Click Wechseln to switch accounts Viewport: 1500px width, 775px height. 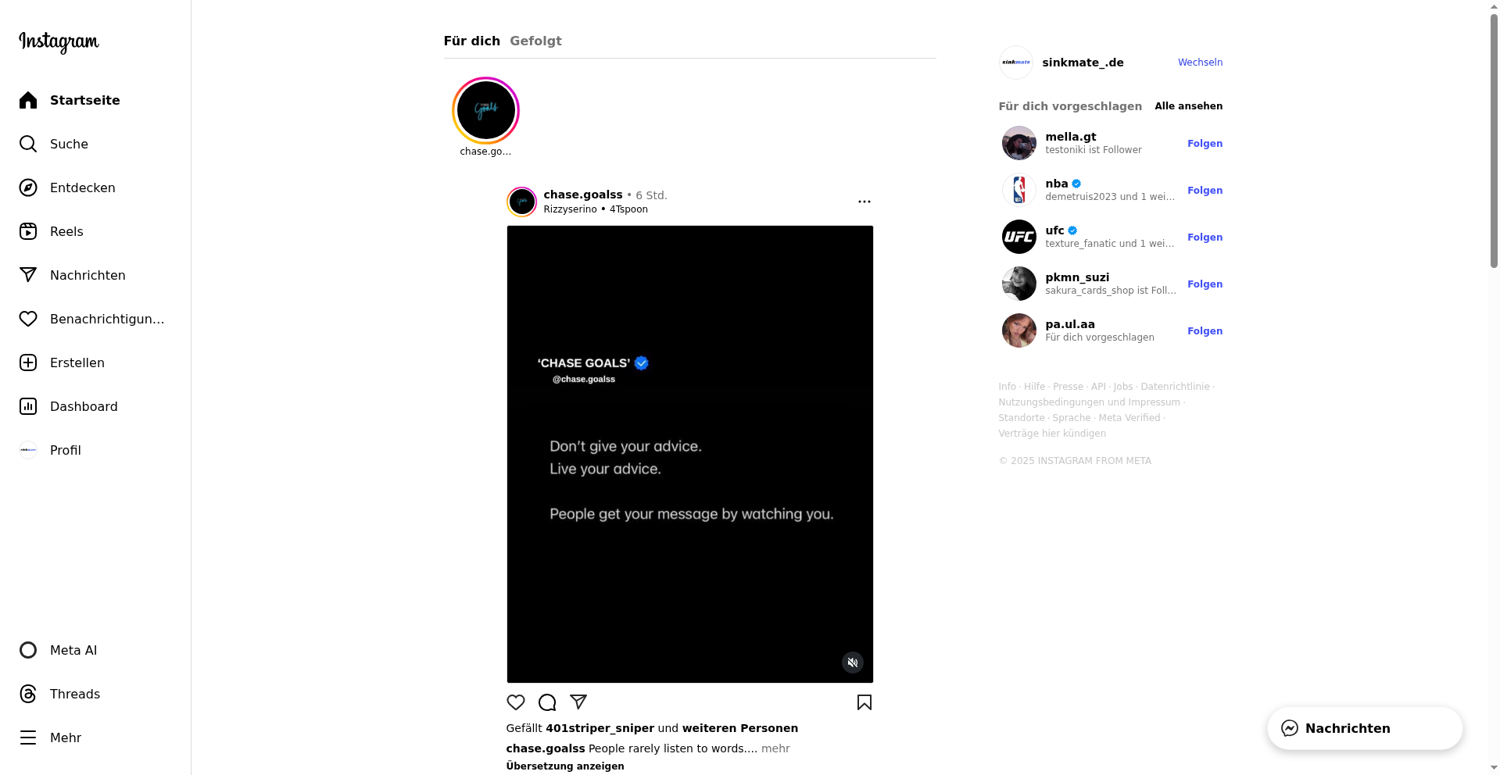pos(1200,62)
